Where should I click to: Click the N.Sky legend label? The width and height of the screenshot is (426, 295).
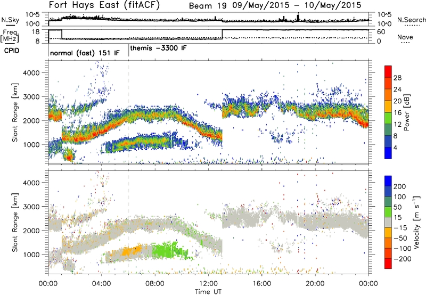(10, 20)
